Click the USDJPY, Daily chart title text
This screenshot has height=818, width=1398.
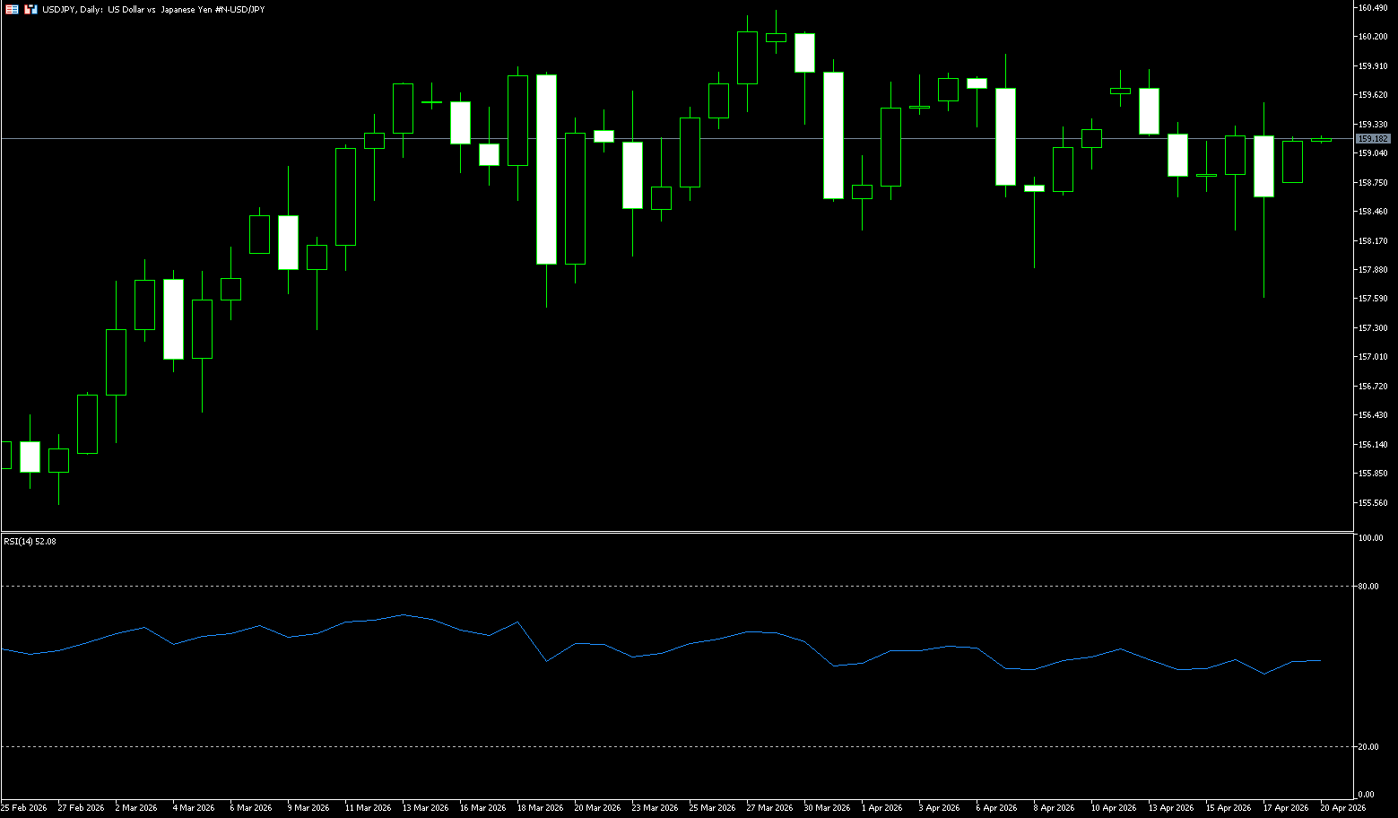(153, 9)
